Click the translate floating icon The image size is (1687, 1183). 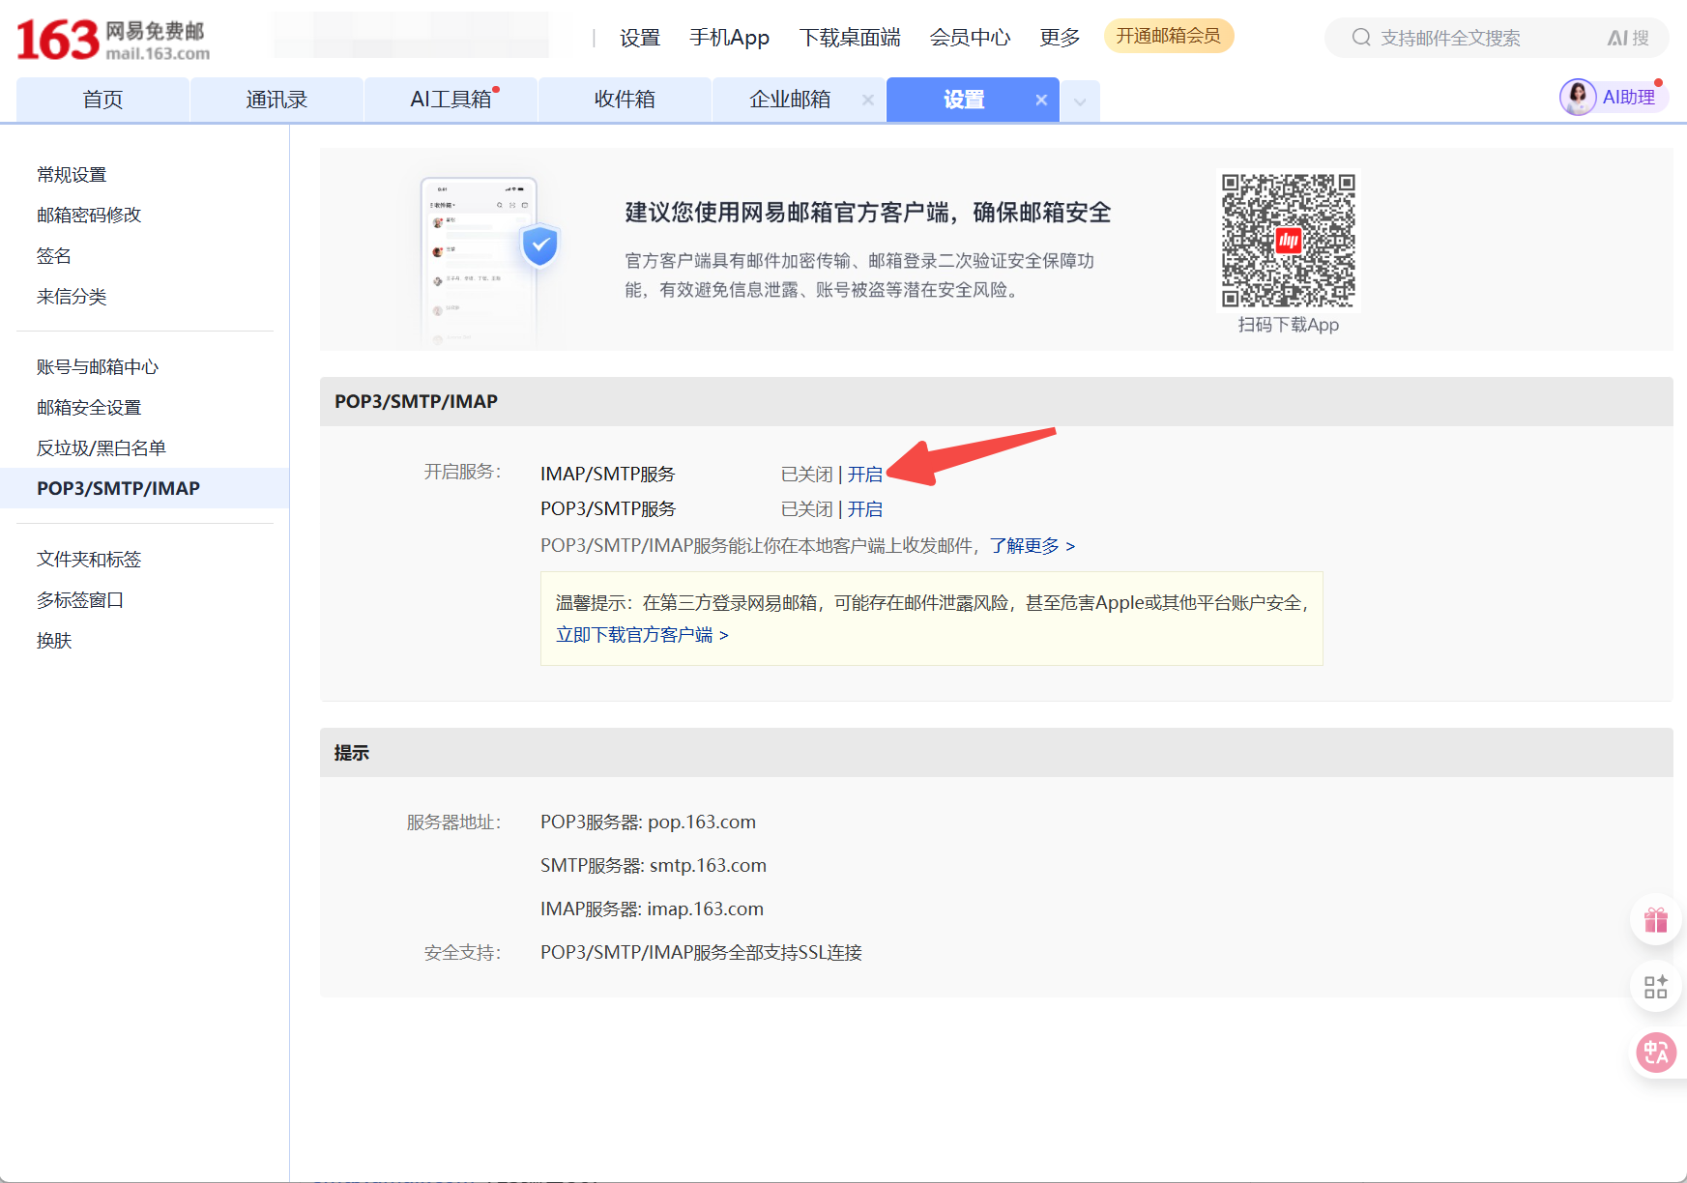[1655, 1053]
